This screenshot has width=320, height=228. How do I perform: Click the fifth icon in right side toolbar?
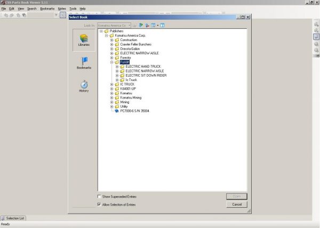click(x=316, y=50)
